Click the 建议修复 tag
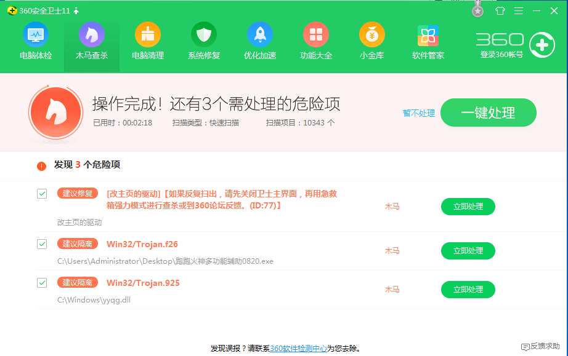Image resolution: width=568 pixels, height=356 pixels. click(x=78, y=193)
